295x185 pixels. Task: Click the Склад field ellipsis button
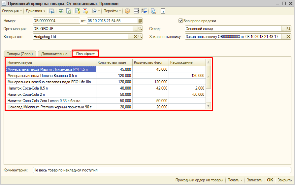(284, 29)
